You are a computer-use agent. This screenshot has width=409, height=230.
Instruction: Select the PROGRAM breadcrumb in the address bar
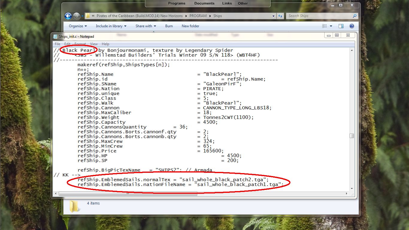[198, 16]
